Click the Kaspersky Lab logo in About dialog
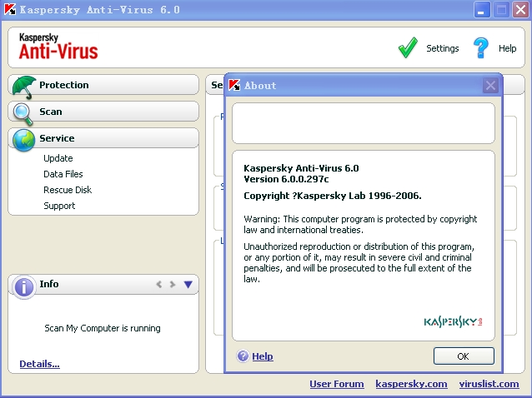The image size is (532, 398). (x=454, y=321)
